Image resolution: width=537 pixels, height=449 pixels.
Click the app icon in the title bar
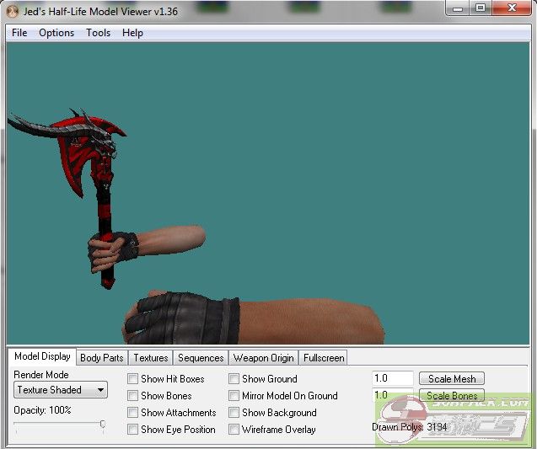coord(12,11)
